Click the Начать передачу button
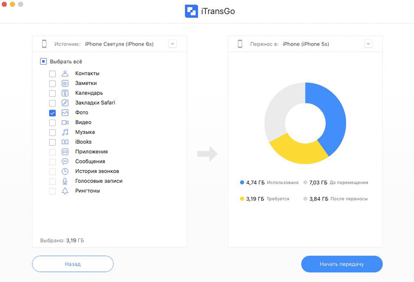The image size is (414, 282). point(342,264)
